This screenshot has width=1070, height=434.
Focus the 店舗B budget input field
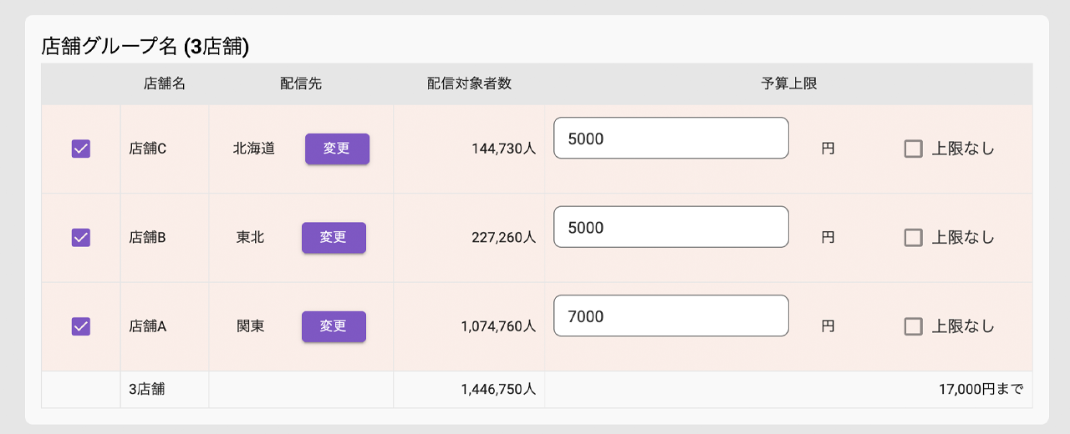coord(670,227)
